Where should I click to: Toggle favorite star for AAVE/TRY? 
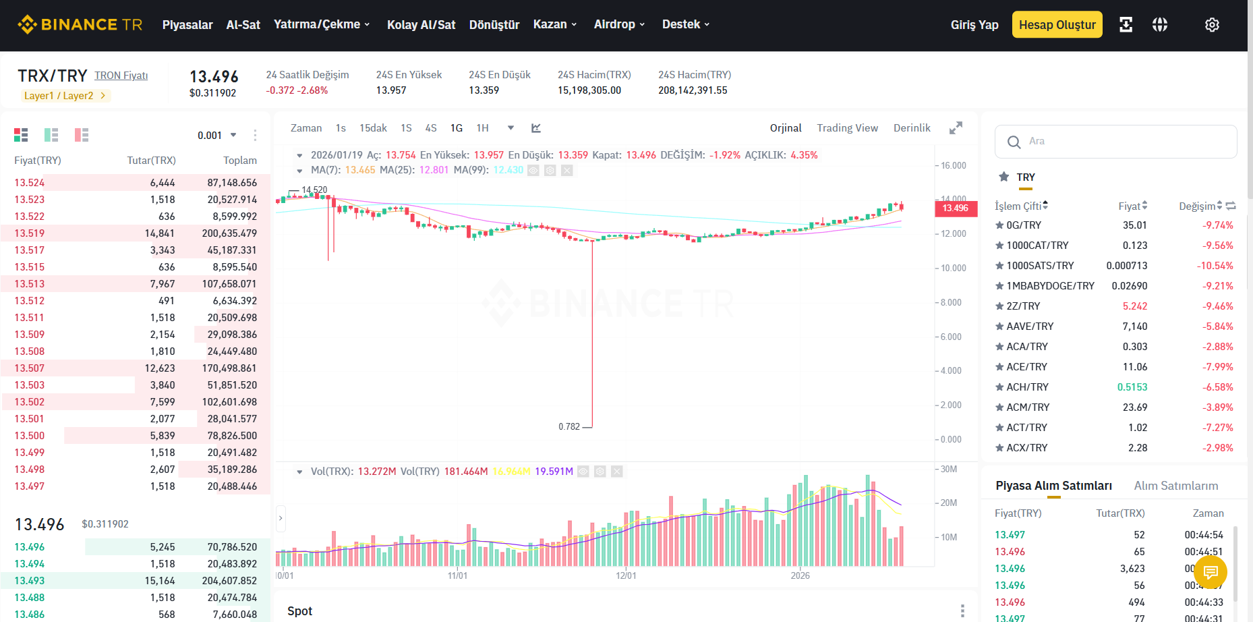(x=999, y=327)
